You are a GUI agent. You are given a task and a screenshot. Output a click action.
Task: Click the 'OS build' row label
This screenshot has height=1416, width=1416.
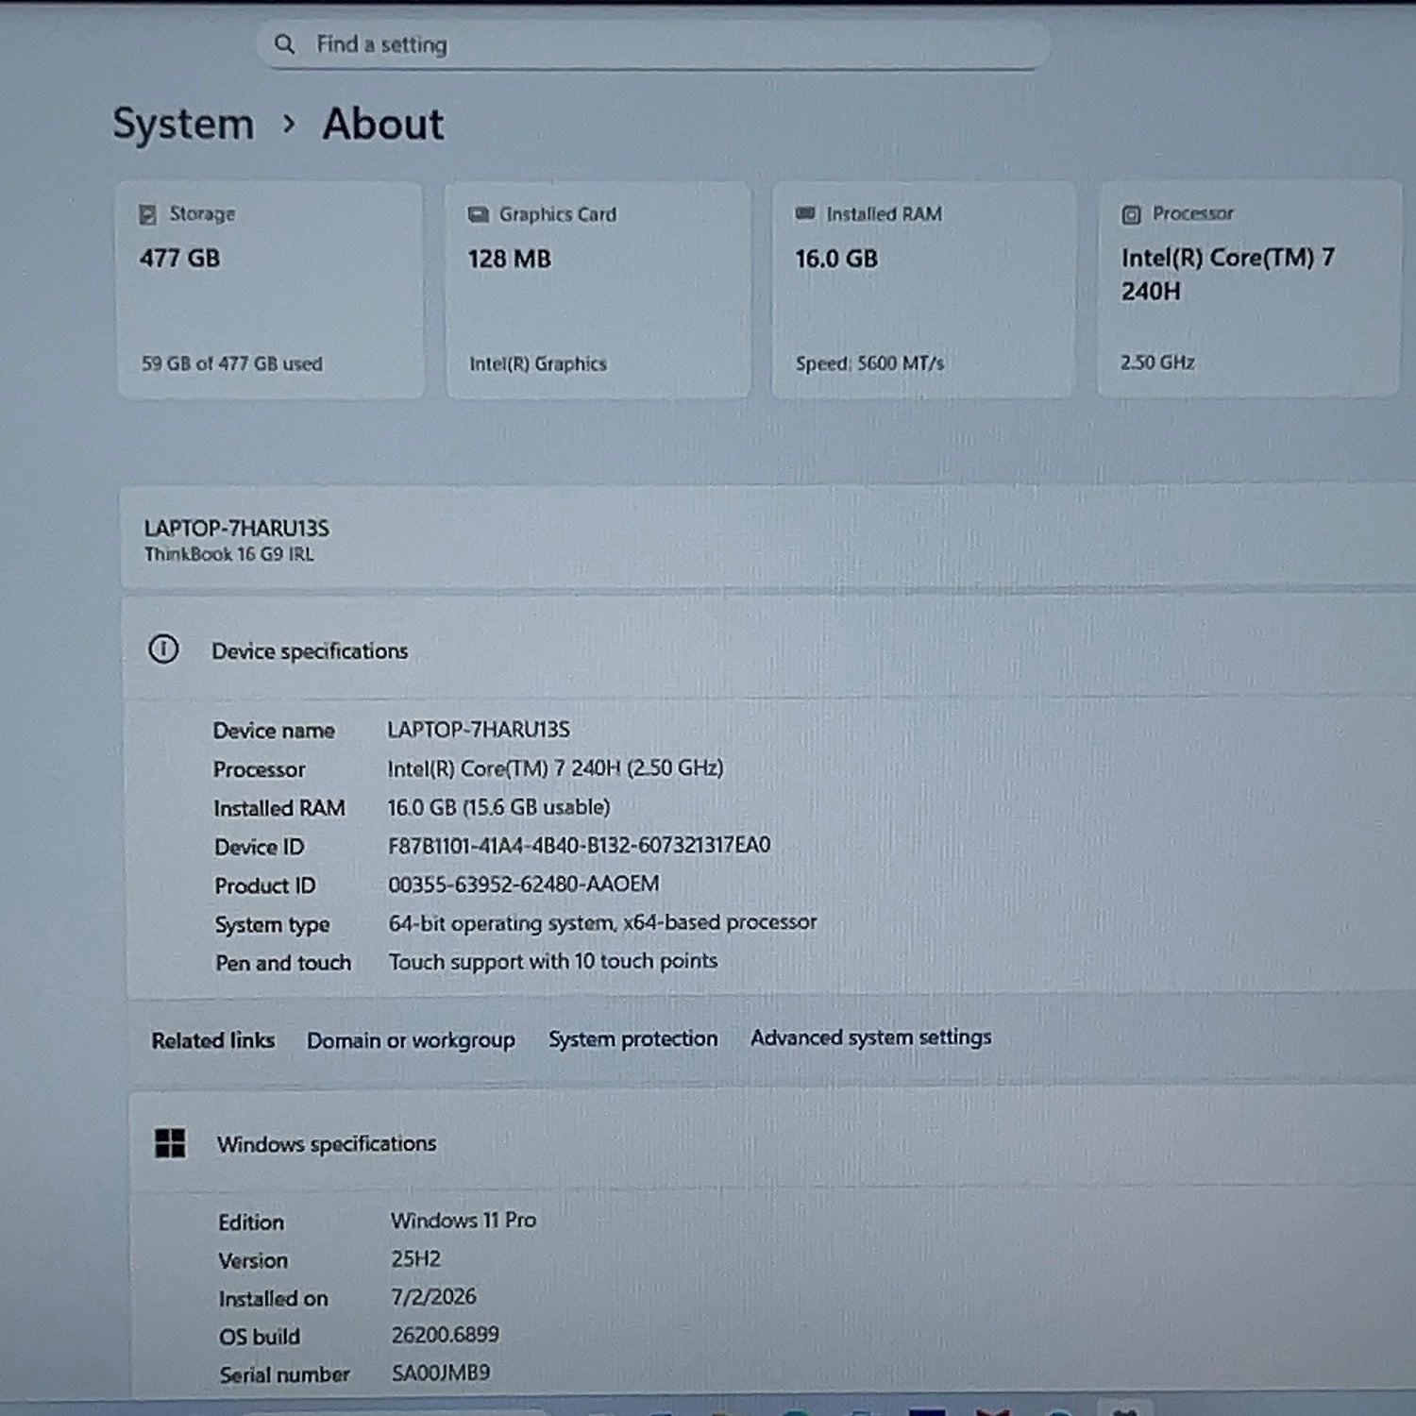(260, 1337)
